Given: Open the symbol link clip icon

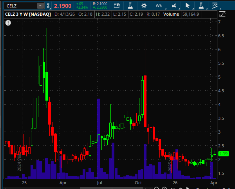Looking at the screenshot, I should click(x=49, y=6).
